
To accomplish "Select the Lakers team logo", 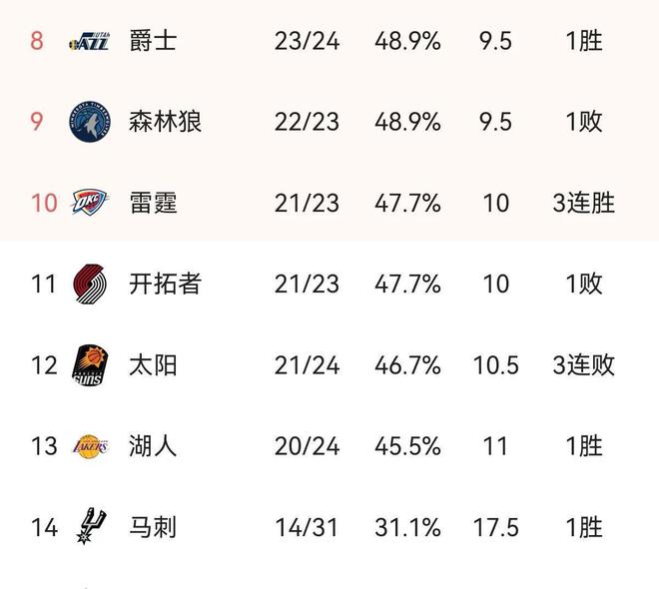I will point(90,446).
